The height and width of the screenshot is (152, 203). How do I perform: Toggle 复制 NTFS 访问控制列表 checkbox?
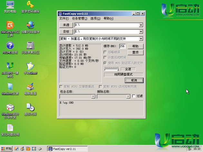[x=100, y=86]
